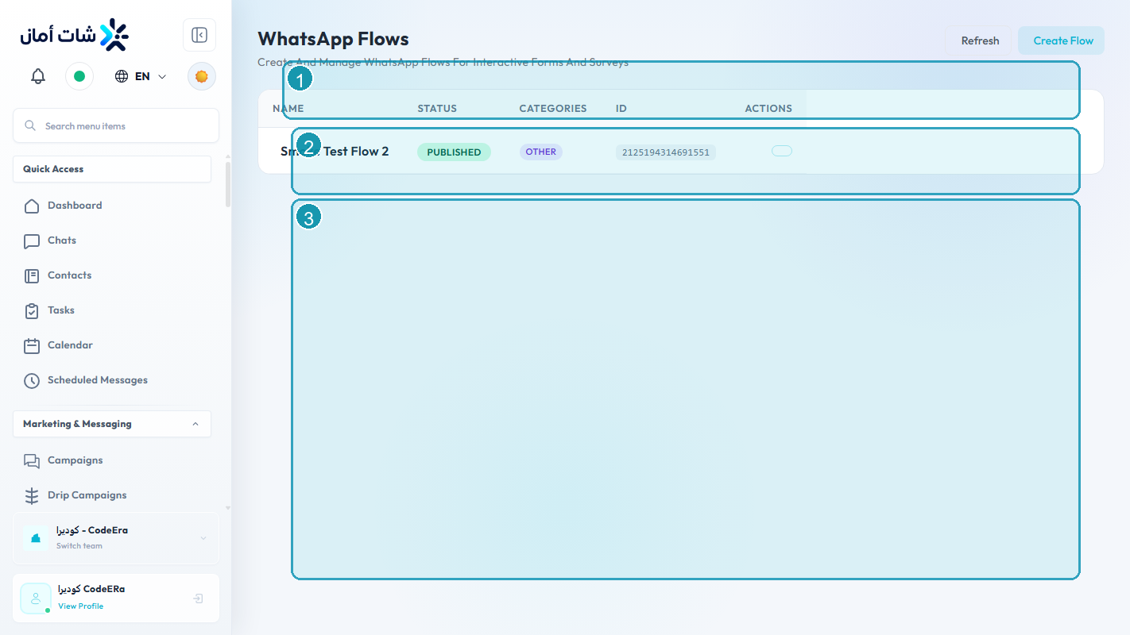Open the actions button for Test Flow 2
Screen dimensions: 1130x635
(782, 151)
